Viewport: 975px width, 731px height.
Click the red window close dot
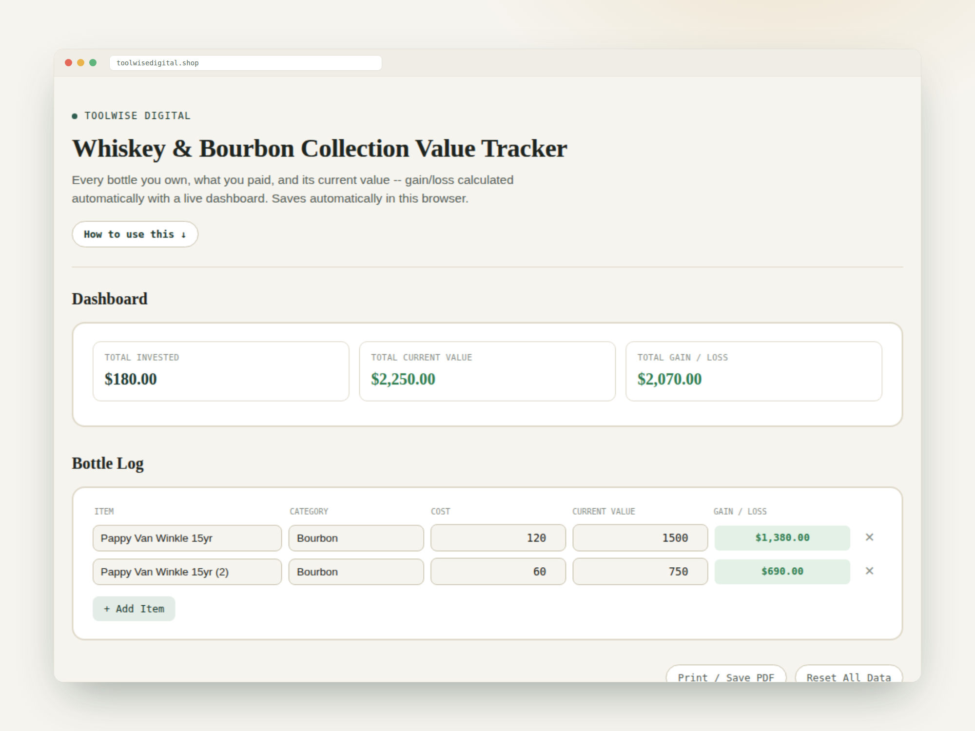[68, 62]
